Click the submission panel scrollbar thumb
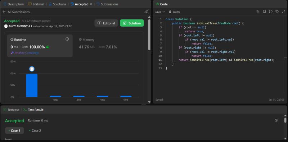The width and height of the screenshot is (288, 142). 149,35
